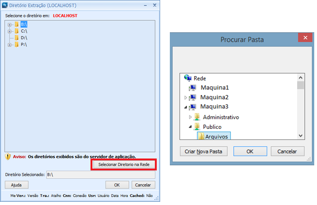317x205 pixels.
Task: Click the Publico shared folder icon
Action: point(197,127)
